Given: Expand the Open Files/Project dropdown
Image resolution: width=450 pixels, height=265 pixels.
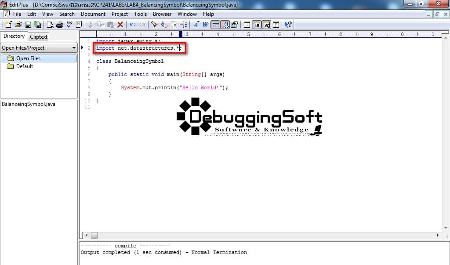Looking at the screenshot, I should point(74,48).
